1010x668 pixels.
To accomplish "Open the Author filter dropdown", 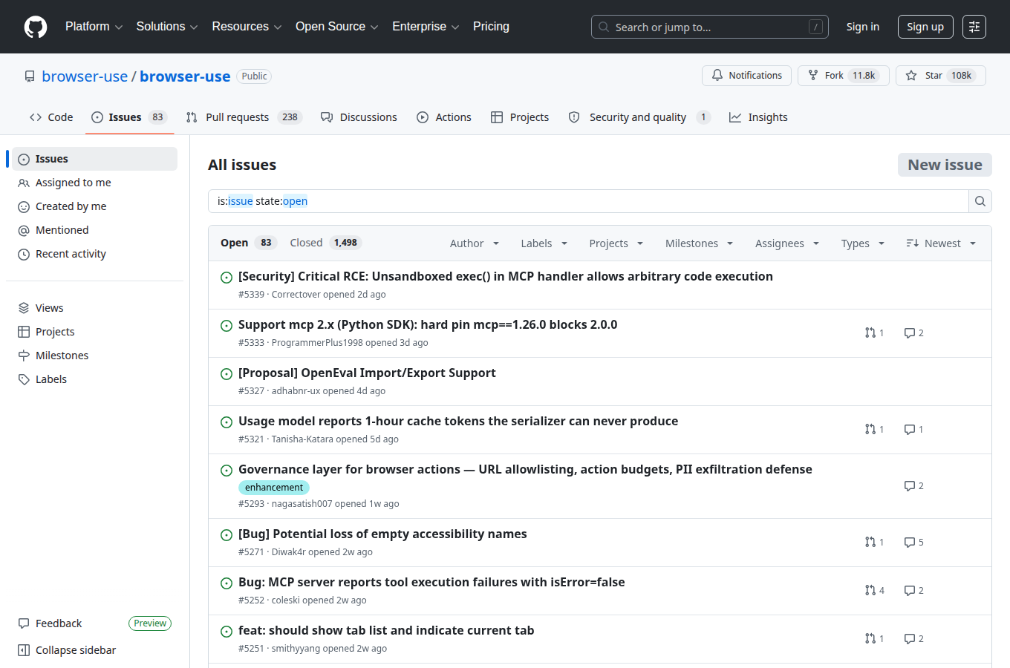I will [x=475, y=243].
